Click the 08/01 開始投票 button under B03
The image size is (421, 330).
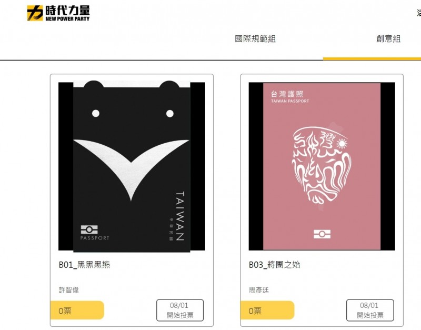370,310
